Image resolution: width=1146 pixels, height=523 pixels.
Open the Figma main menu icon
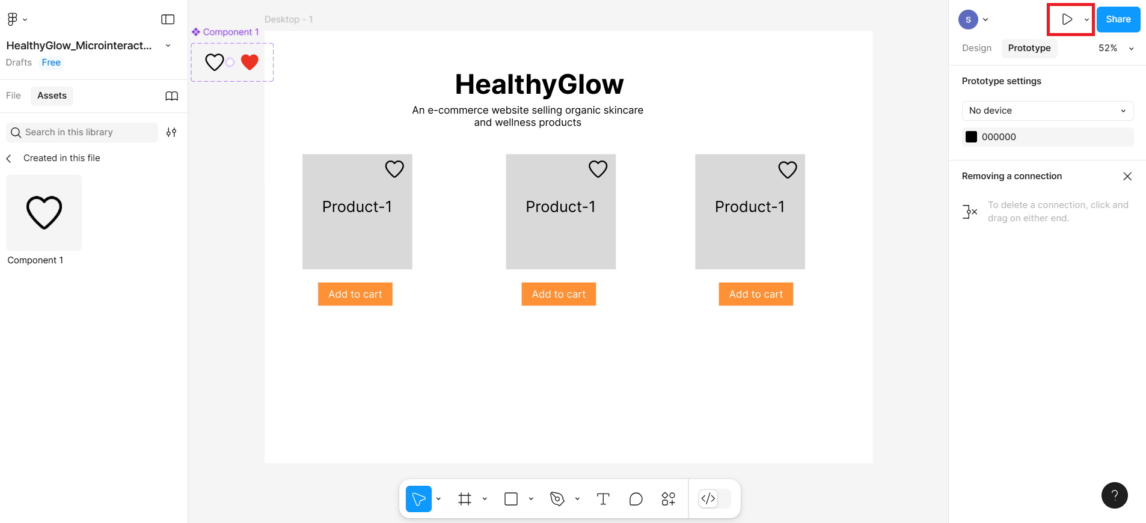[13, 19]
